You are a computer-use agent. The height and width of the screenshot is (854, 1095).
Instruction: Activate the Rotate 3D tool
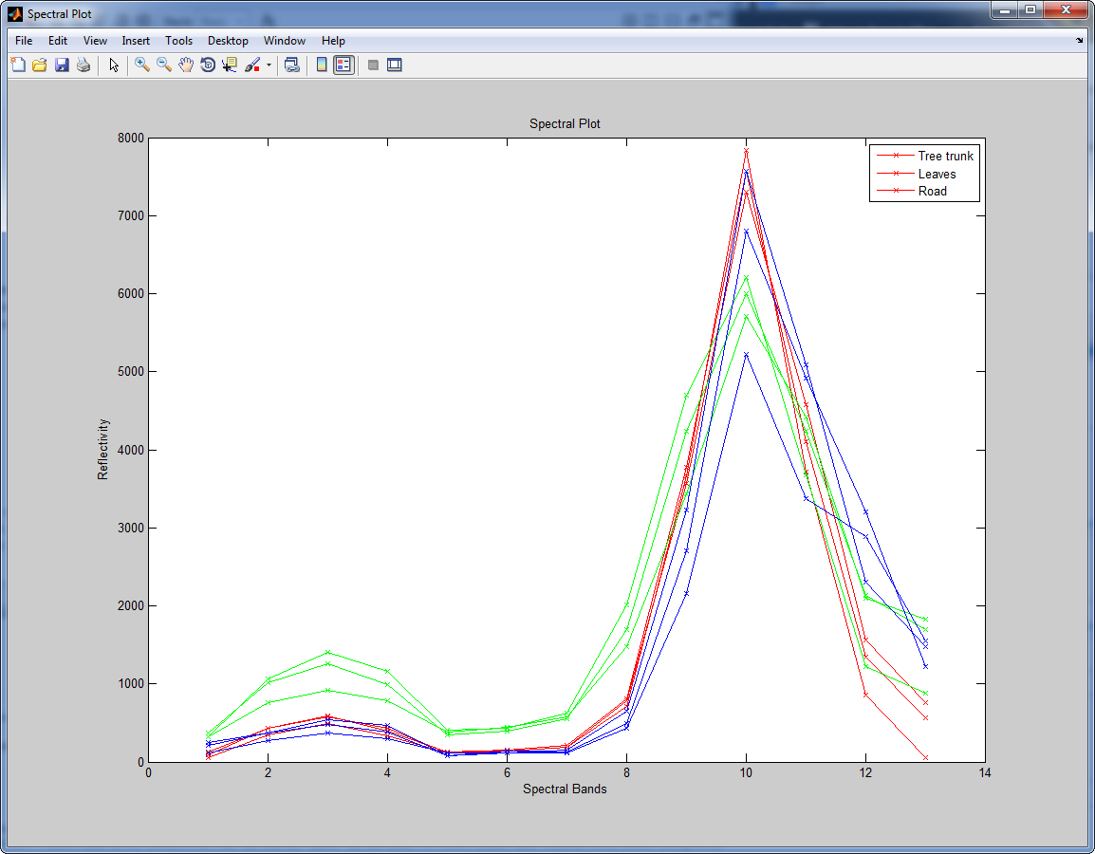click(208, 65)
